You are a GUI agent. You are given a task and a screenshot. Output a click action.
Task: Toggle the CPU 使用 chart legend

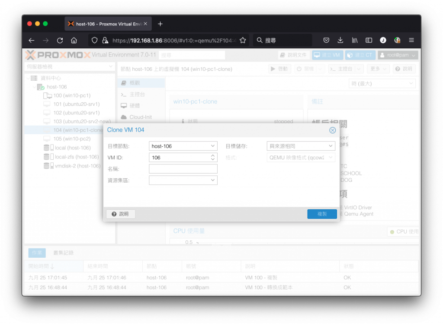[404, 232]
